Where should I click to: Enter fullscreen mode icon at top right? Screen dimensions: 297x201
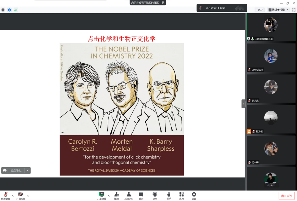(x=294, y=10)
